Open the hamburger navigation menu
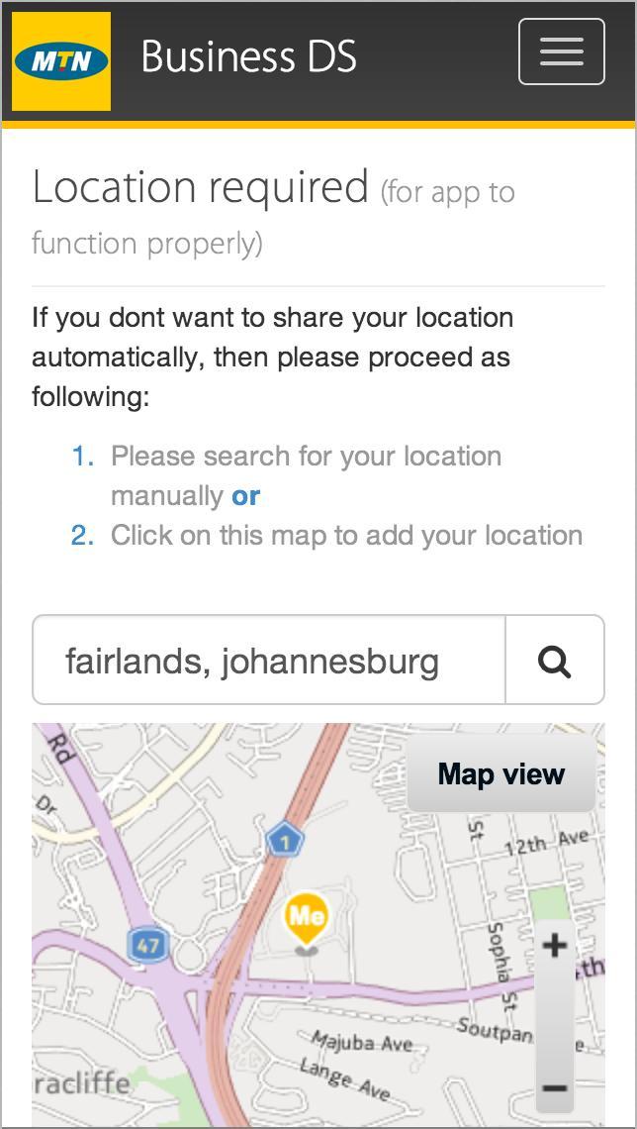Image resolution: width=637 pixels, height=1129 pixels. pyautogui.click(x=561, y=51)
